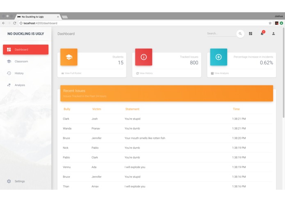The width and height of the screenshot is (285, 202).
Task: Open View Full Roster link
Action: point(73,73)
